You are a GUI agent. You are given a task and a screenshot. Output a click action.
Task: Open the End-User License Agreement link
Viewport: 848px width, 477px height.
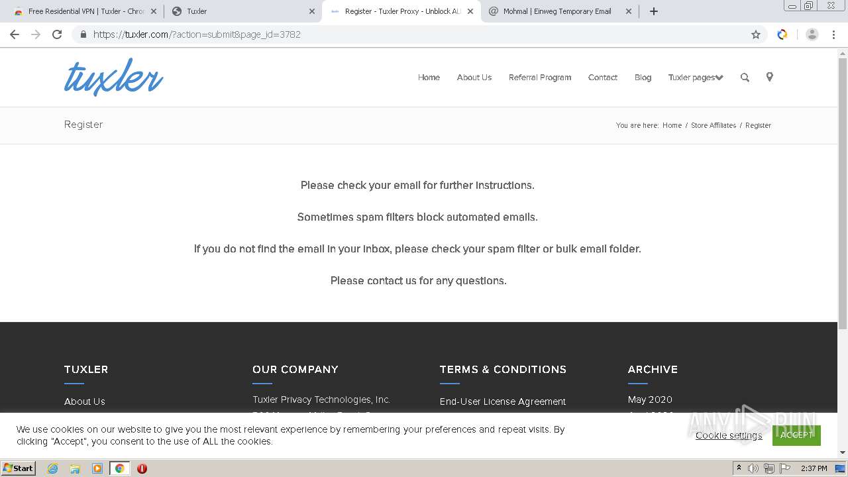(x=503, y=401)
